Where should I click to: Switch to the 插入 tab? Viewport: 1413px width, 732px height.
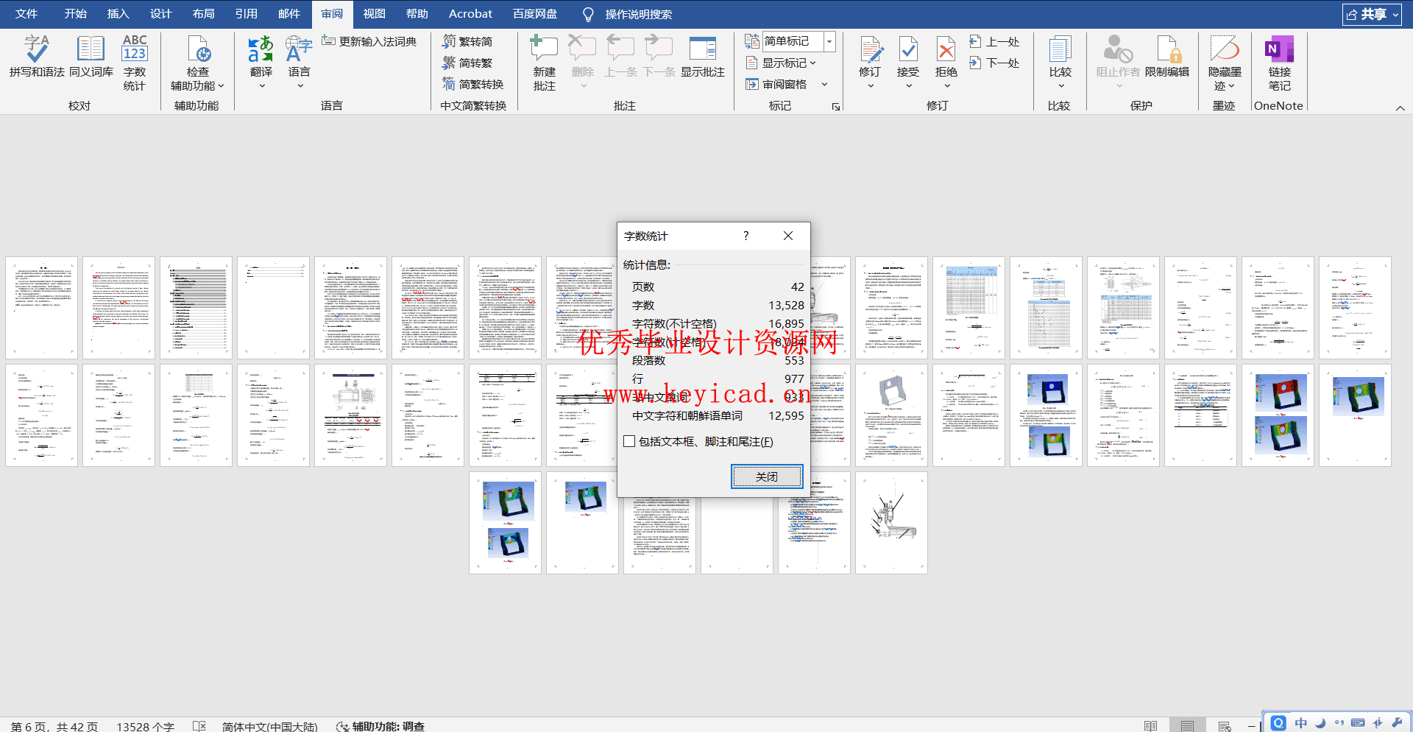(118, 14)
